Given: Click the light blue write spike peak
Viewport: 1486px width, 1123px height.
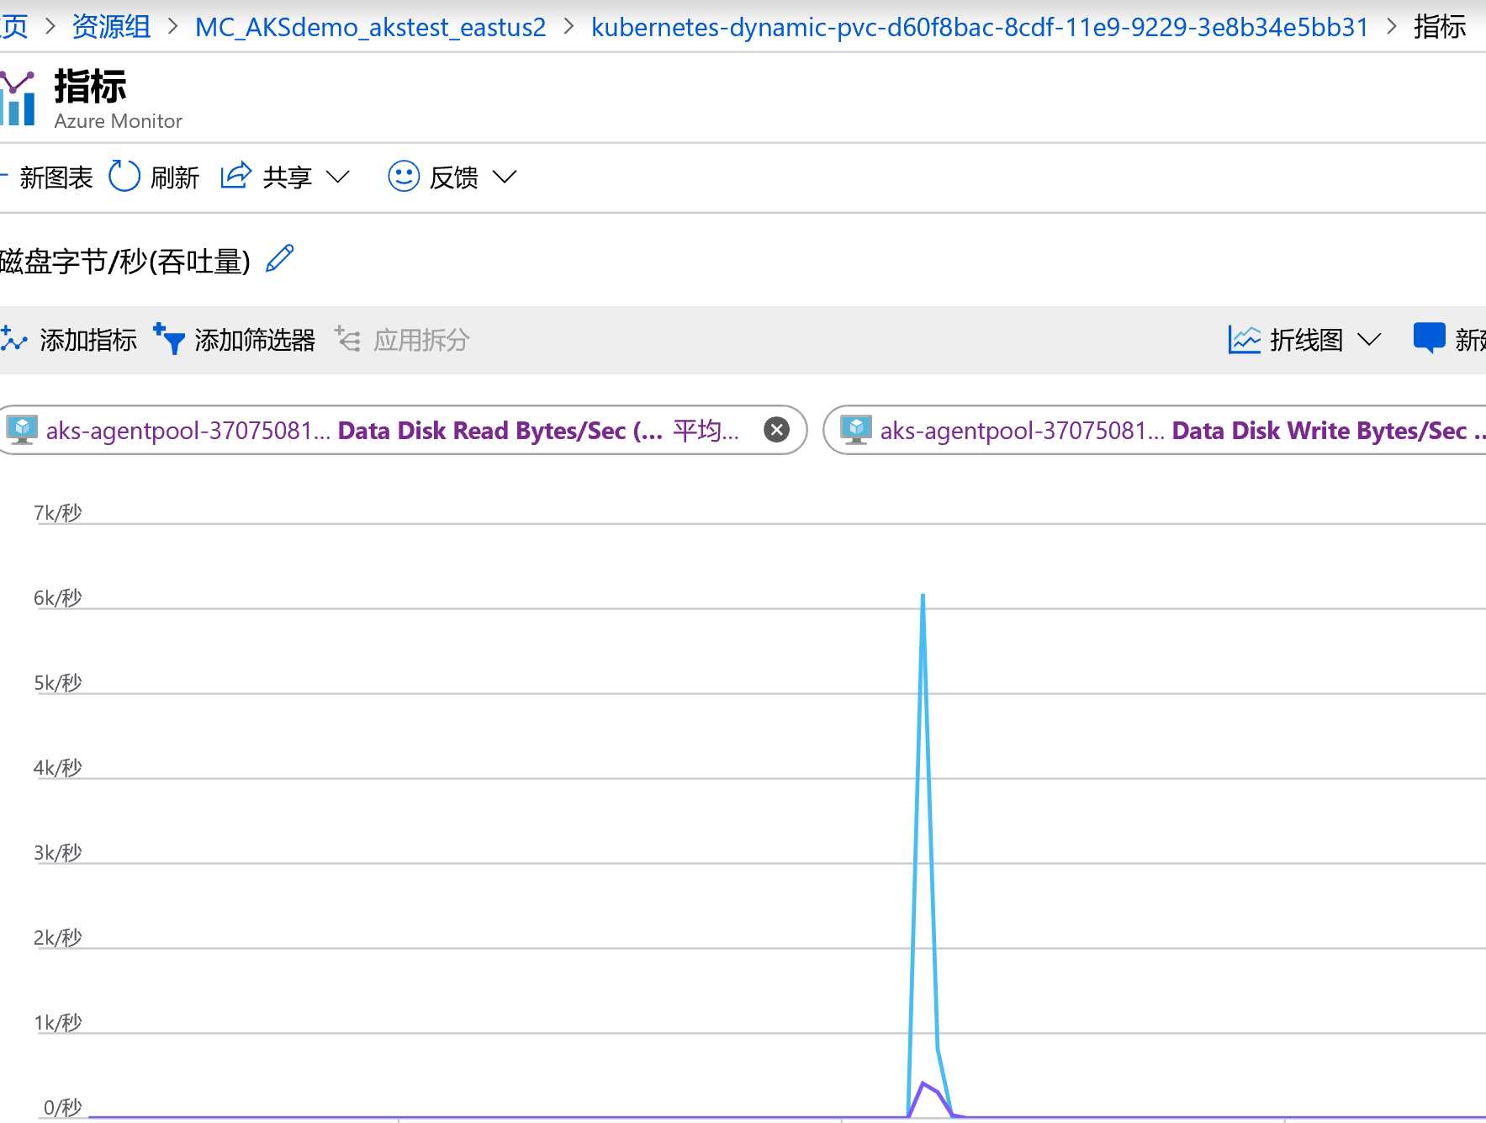Looking at the screenshot, I should coord(923,596).
